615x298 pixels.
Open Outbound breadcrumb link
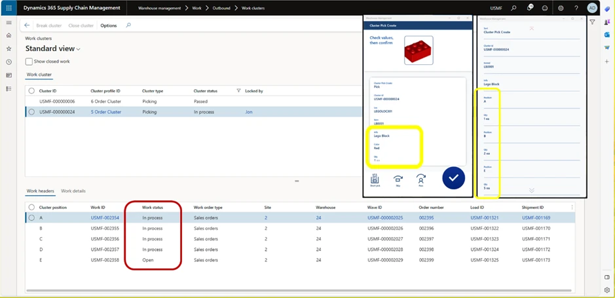point(221,9)
